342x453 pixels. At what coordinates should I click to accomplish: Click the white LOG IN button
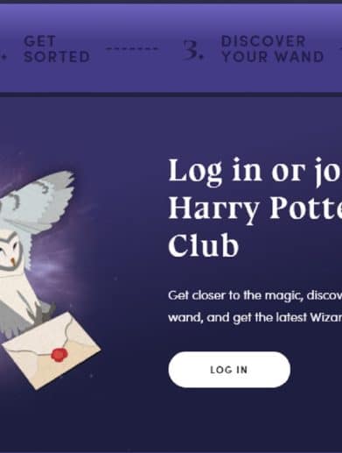[x=229, y=370]
